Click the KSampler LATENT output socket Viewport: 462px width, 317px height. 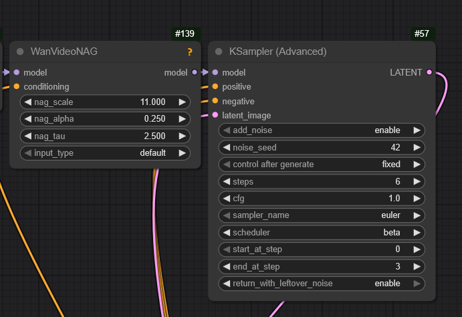[429, 72]
